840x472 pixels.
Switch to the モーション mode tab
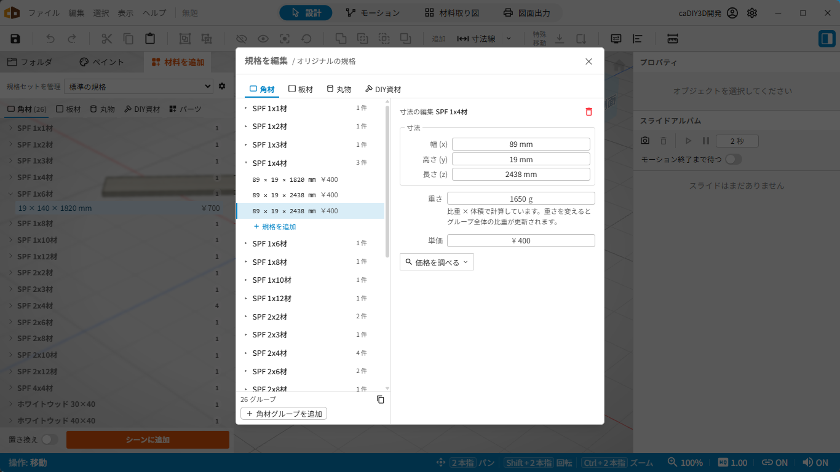tap(373, 13)
